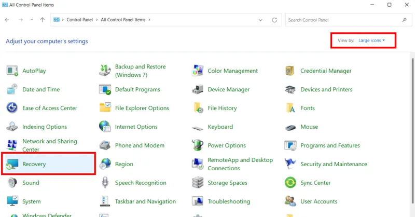
Task: Focus the Search Control Panel field
Action: click(342, 20)
